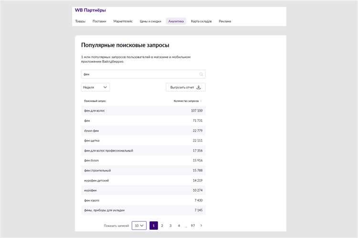The image size is (358, 238).
Task: Select the нурофен детский query row
Action: point(143,180)
